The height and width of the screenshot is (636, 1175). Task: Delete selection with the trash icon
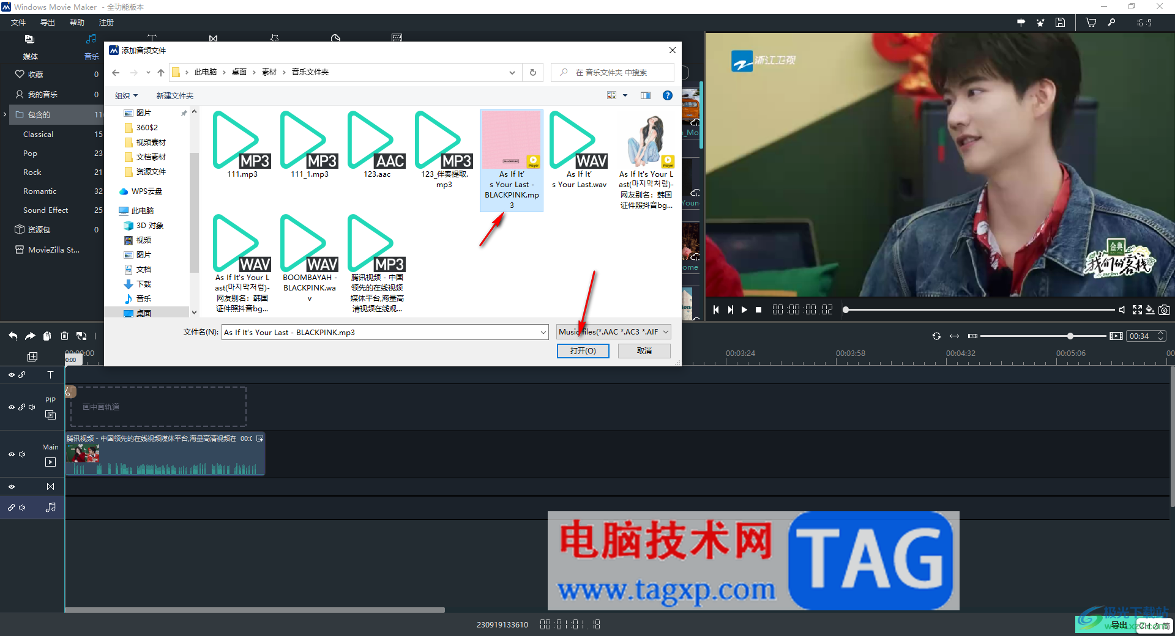[64, 336]
